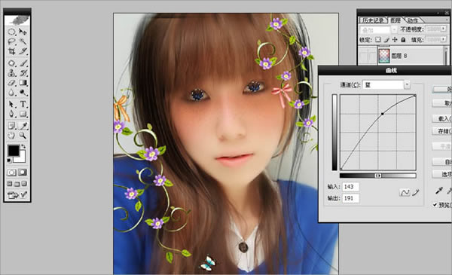Select the Eyedropper tool in toolbox
Screen dimensions: 452x275
click(x=23, y=126)
